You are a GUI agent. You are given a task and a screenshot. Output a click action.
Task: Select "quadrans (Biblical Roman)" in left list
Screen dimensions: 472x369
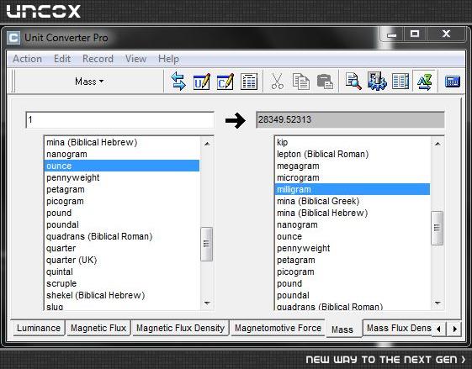point(122,236)
